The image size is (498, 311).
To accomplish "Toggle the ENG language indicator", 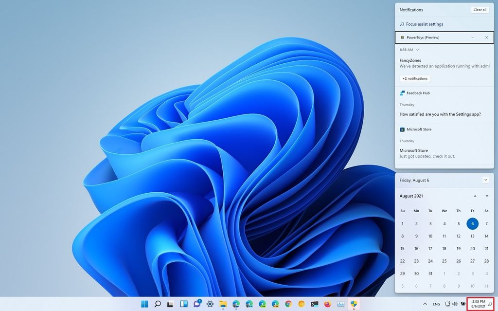I will (437, 304).
